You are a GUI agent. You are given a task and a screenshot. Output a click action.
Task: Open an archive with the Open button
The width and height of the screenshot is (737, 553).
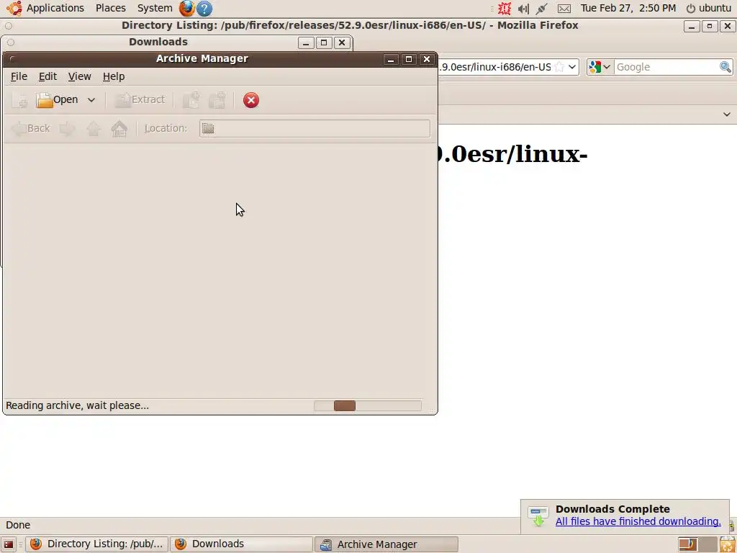tap(57, 99)
